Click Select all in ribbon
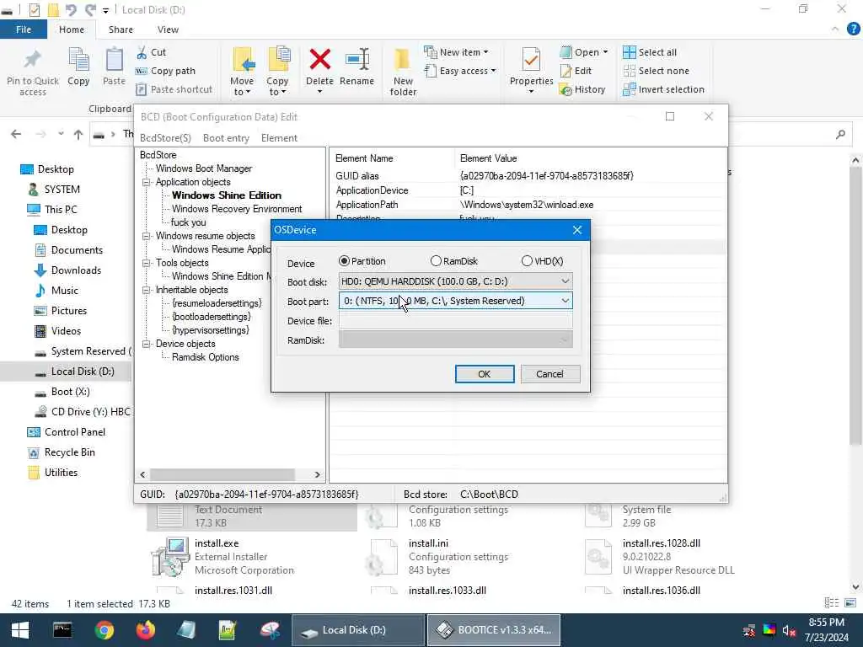 tap(650, 52)
